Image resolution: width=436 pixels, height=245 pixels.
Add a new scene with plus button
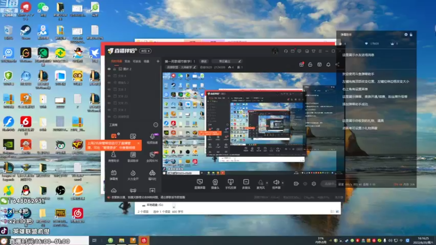(x=158, y=61)
